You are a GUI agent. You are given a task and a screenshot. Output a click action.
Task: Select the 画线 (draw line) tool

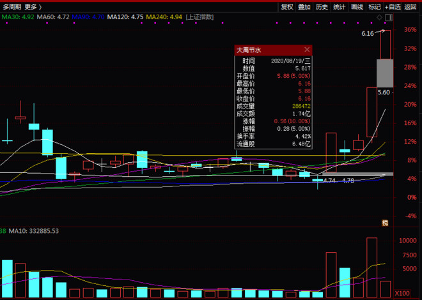[357, 7]
